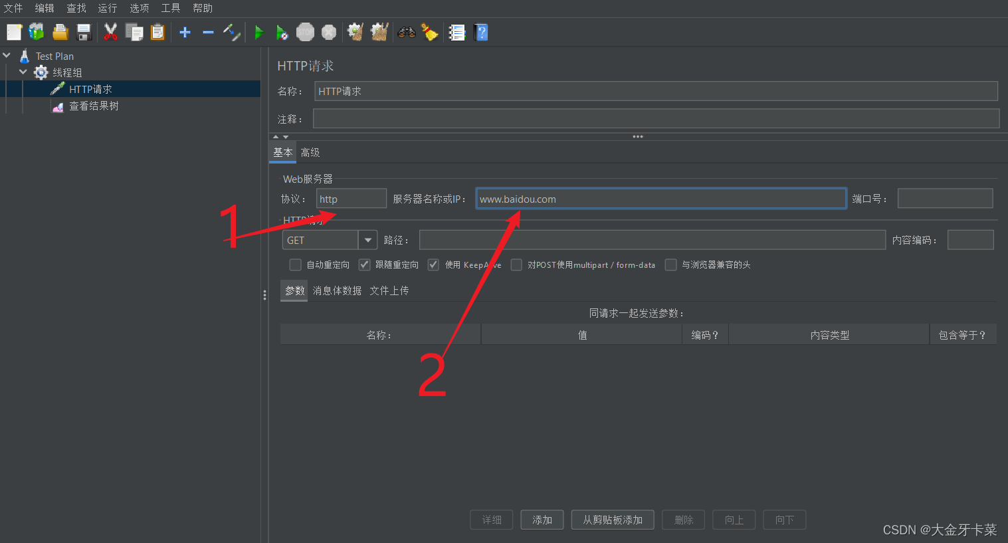The width and height of the screenshot is (1008, 543).
Task: Click the Clear all results icon
Action: [x=379, y=32]
